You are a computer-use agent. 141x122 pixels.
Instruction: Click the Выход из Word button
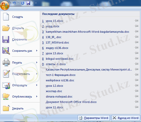pyautogui.click(x=126, y=118)
